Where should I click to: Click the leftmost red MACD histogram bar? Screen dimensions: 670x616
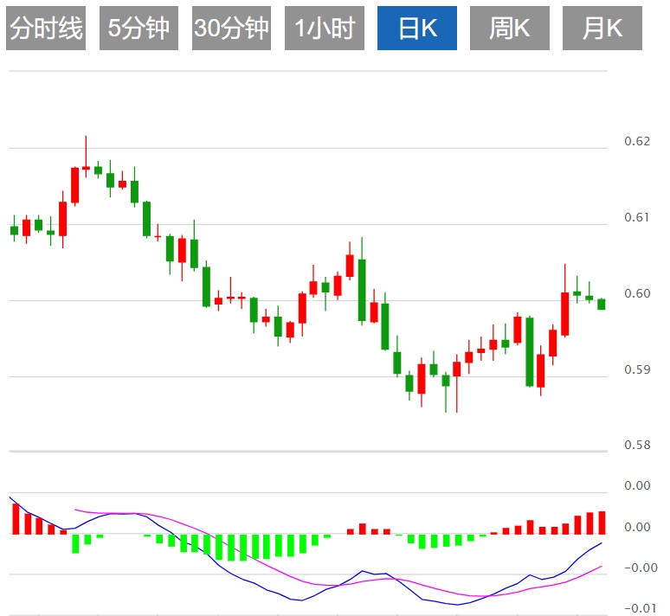[x=16, y=518]
